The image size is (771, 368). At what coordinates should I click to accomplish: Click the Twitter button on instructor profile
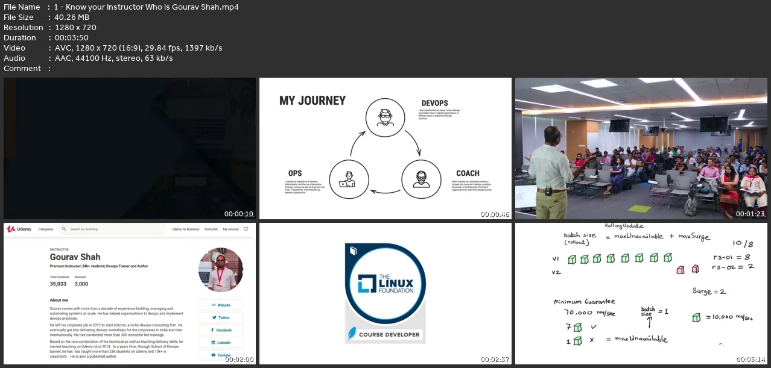pyautogui.click(x=221, y=317)
